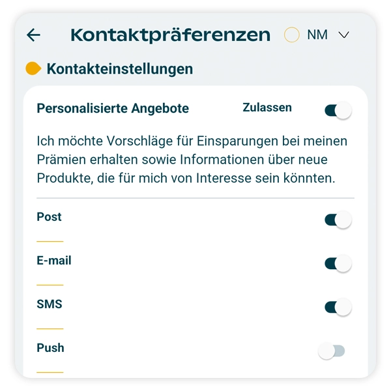Image resolution: width=391 pixels, height=391 pixels.
Task: Click the Push channel label
Action: click(x=50, y=348)
